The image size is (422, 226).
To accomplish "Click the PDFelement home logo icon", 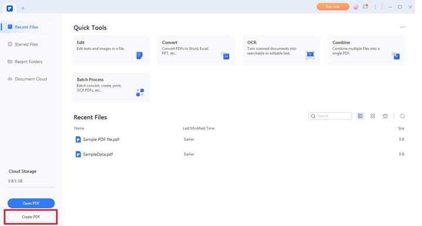I will pos(10,8).
